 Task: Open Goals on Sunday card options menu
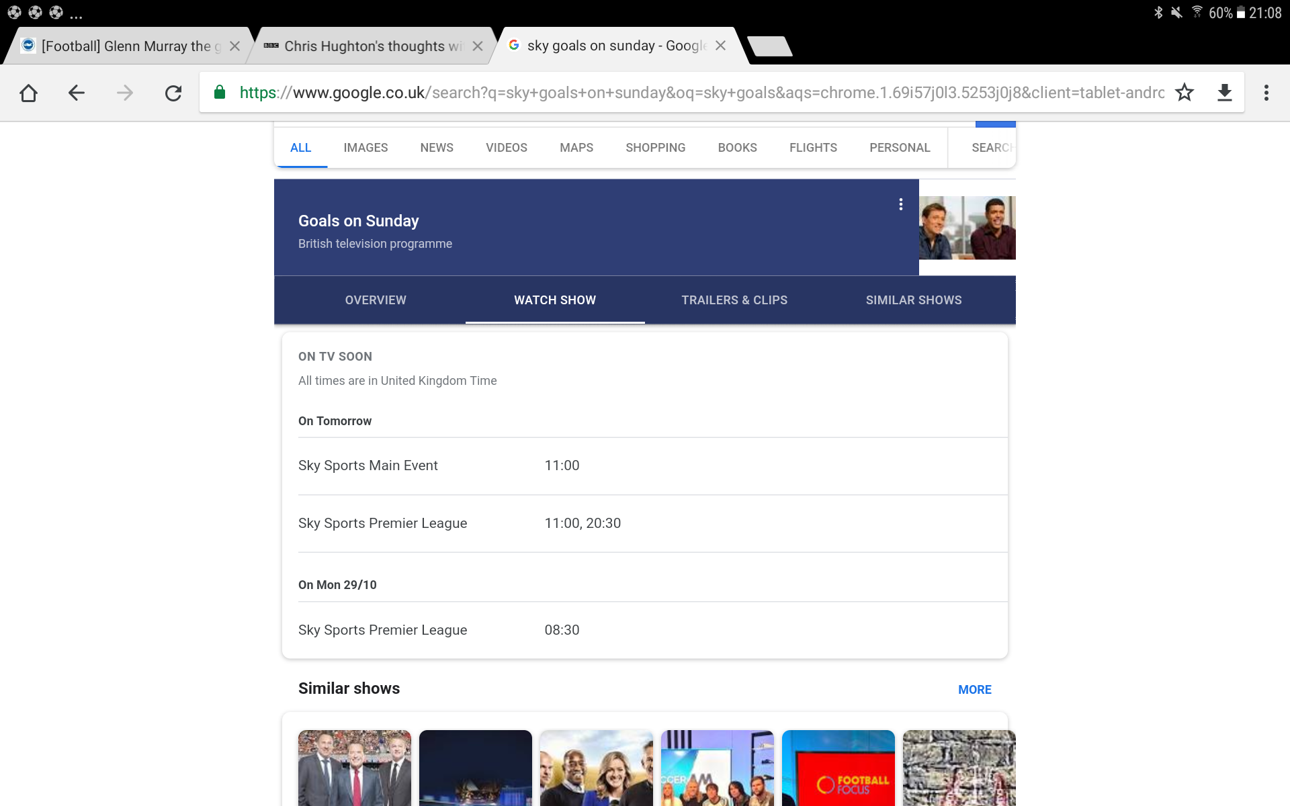pyautogui.click(x=901, y=204)
